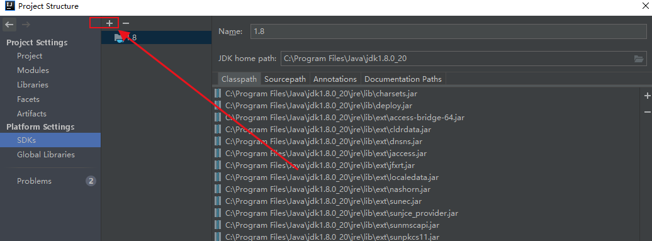The image size is (652, 241).
Task: Click jar icon beside jfxrt.jar
Action: click(x=218, y=165)
